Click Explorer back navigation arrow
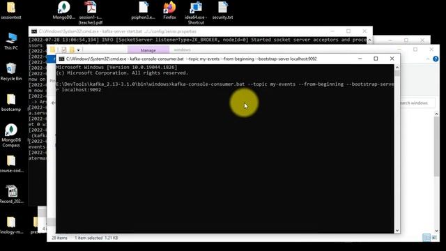This screenshot has width=446, height=251. click(x=54, y=102)
